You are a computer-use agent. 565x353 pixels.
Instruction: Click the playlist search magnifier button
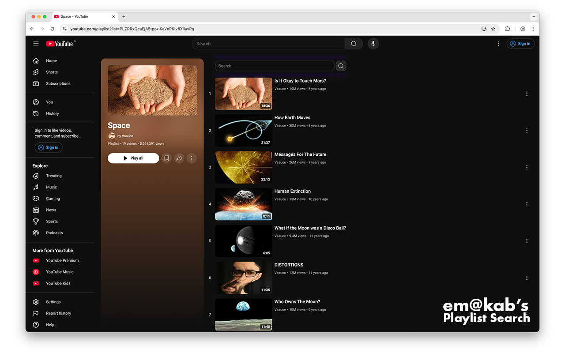tap(341, 66)
